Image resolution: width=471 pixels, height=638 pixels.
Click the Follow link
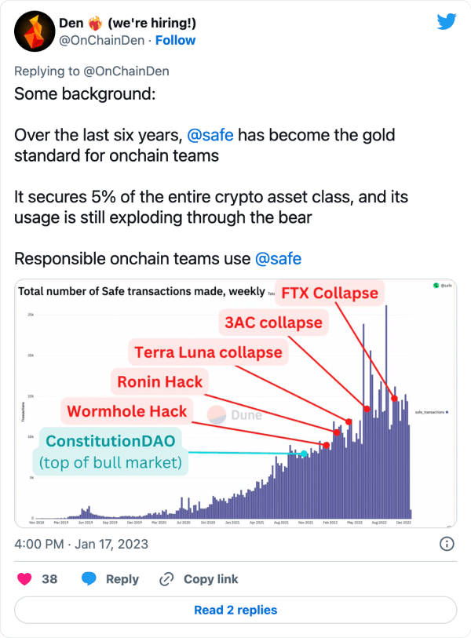[x=174, y=40]
